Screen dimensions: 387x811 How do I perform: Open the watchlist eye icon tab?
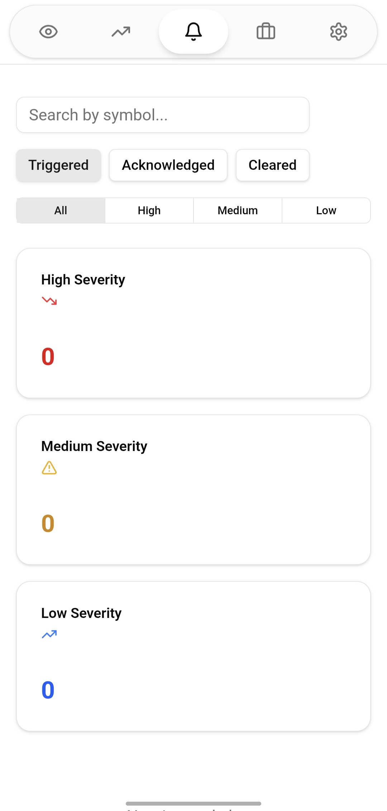coord(48,32)
